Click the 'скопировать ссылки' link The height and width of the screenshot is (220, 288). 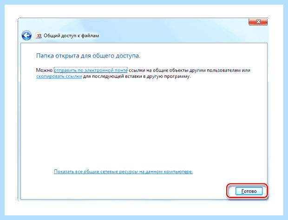[59, 76]
